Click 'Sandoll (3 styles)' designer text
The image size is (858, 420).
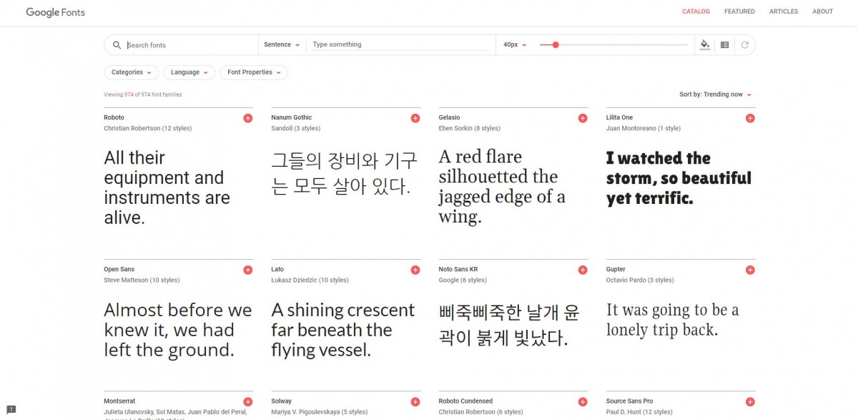coord(296,129)
